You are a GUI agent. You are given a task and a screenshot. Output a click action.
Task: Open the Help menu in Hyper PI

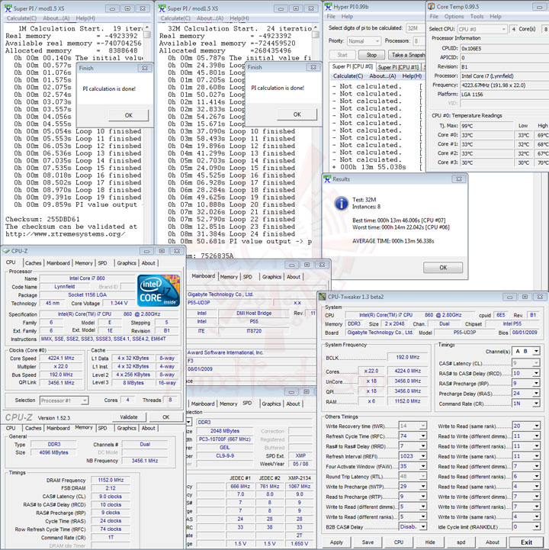coord(347,17)
